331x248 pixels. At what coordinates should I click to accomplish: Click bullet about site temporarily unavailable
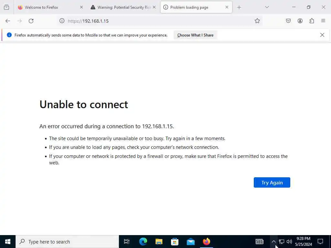(x=137, y=139)
